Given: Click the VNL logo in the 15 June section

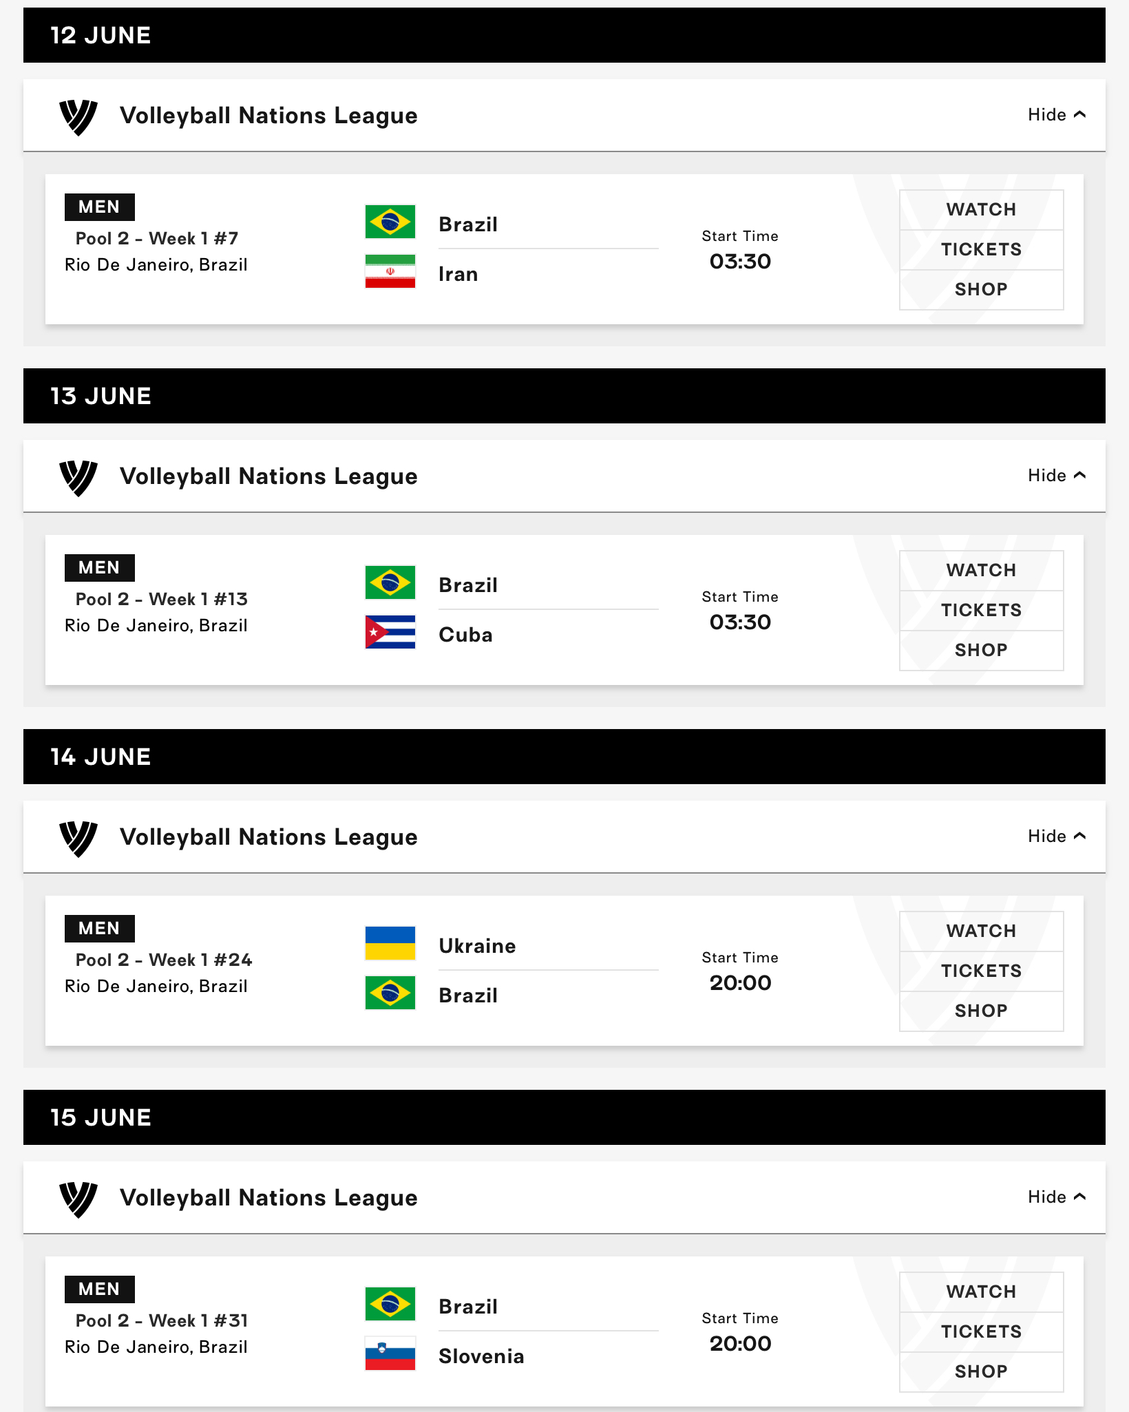Looking at the screenshot, I should [78, 1199].
